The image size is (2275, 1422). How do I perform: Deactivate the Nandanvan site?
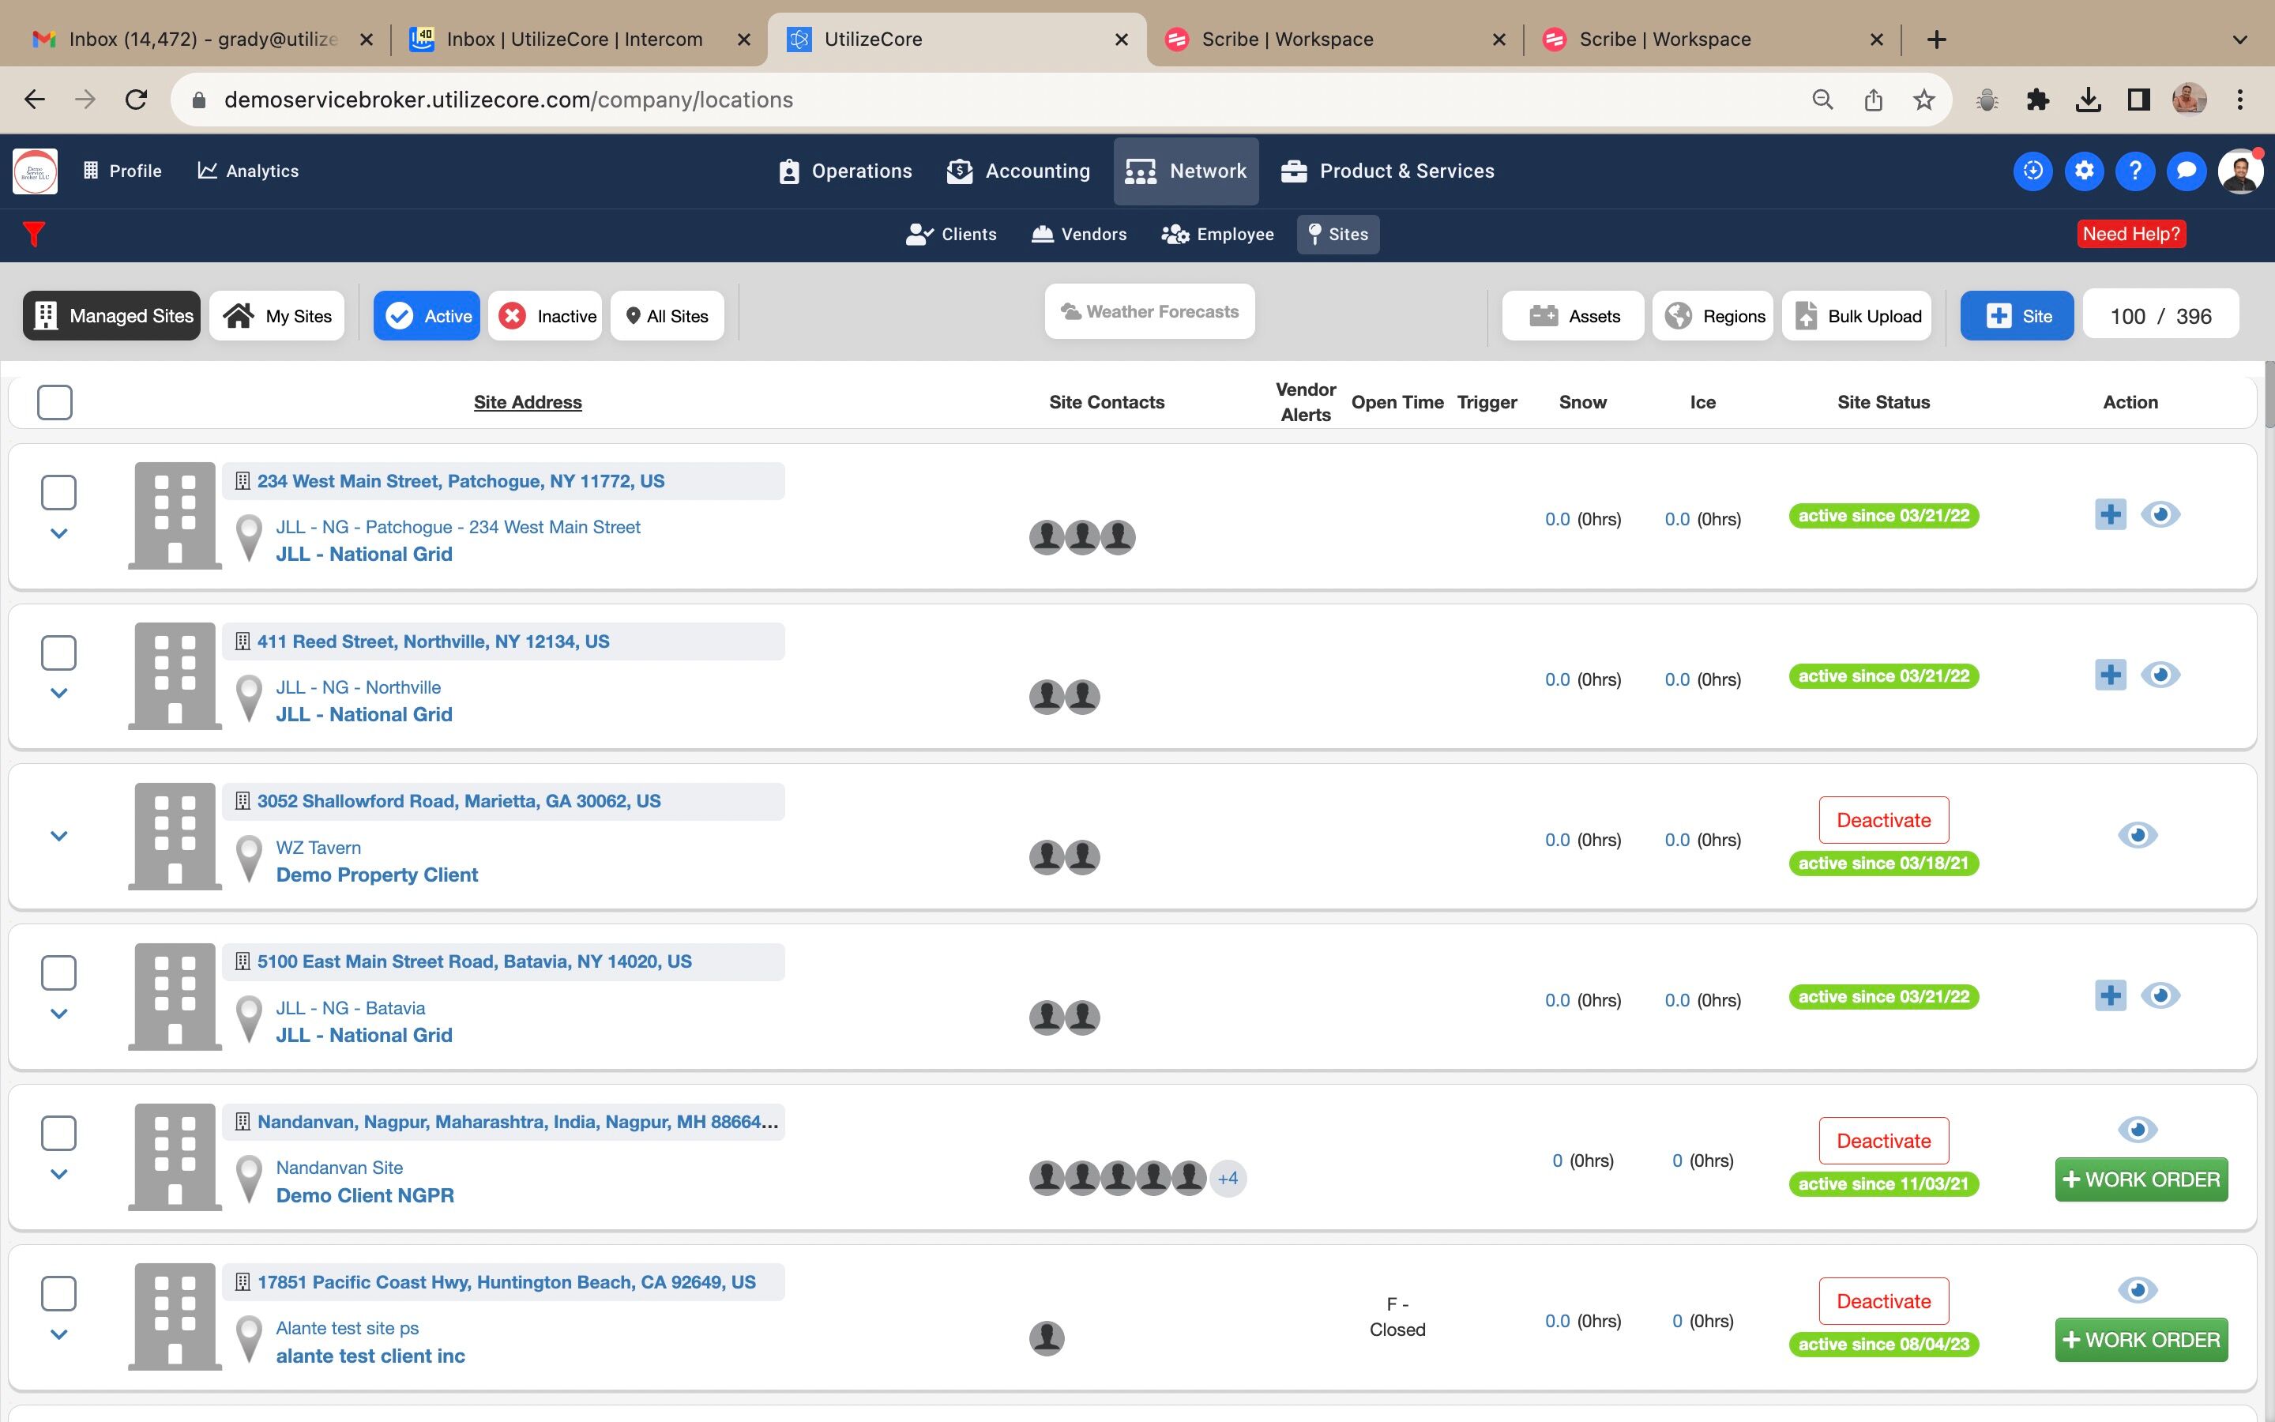click(1883, 1141)
